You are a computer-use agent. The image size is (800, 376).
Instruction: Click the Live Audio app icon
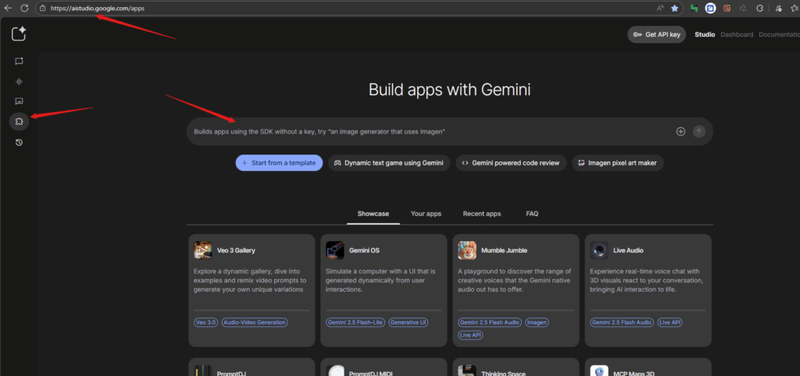[599, 250]
